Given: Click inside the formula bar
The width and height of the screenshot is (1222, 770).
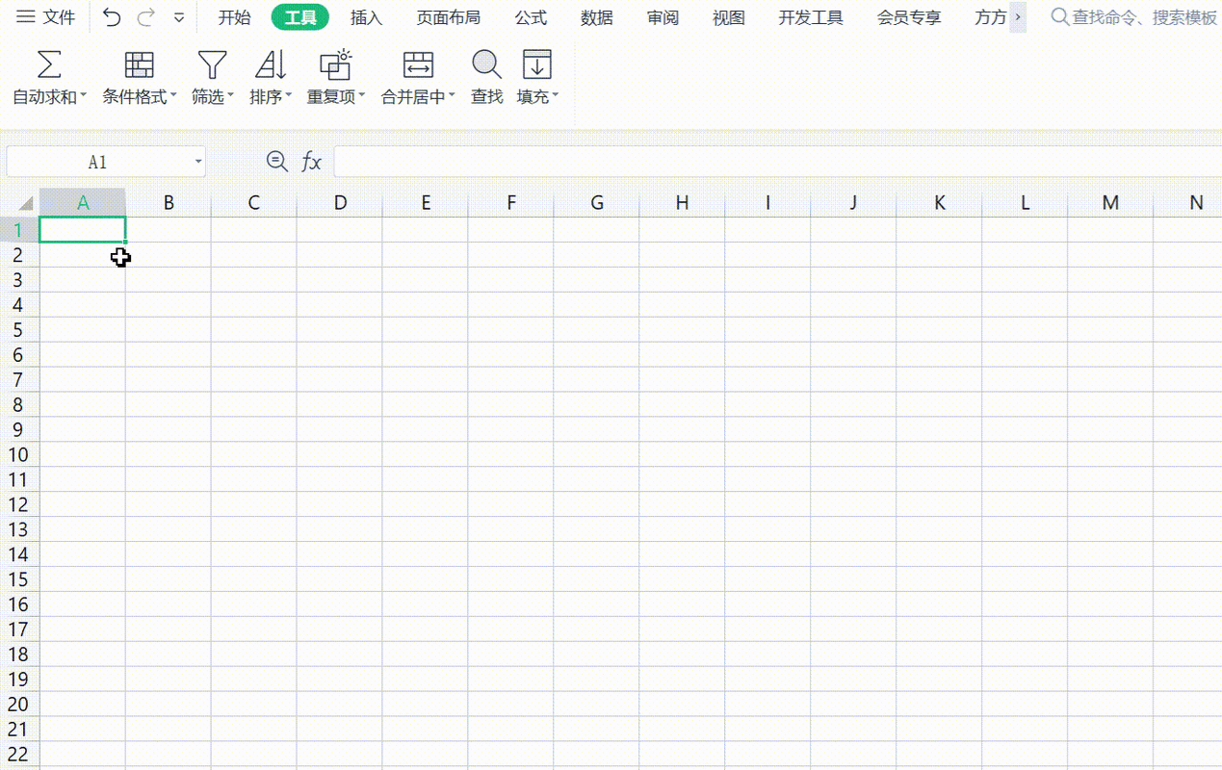Looking at the screenshot, I should (674, 161).
